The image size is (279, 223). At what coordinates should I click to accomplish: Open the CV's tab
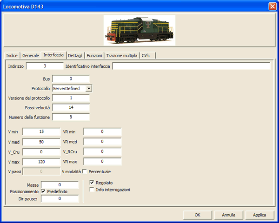[x=146, y=55]
